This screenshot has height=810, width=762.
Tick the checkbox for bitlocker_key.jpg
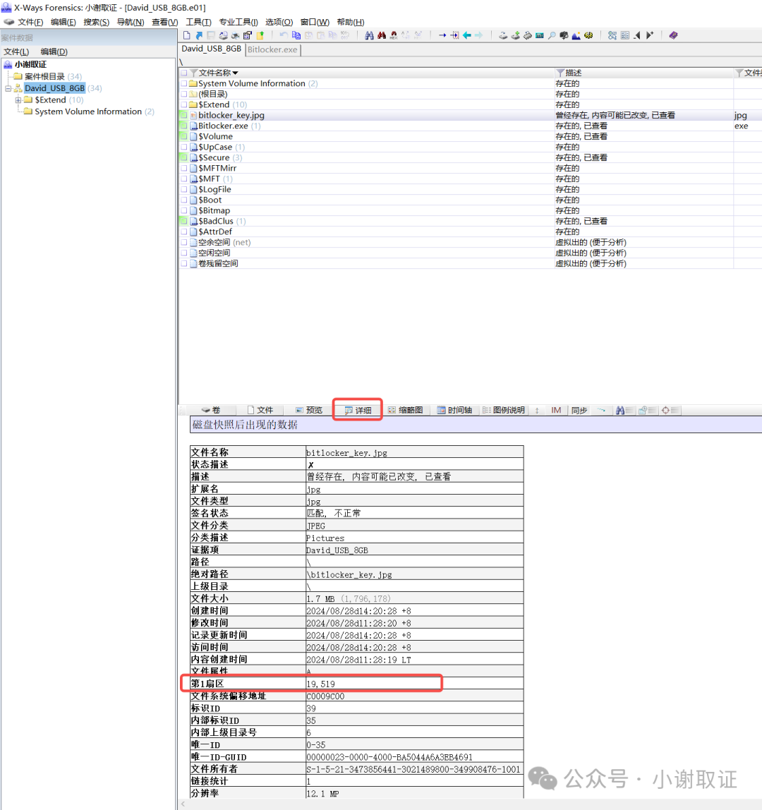(x=183, y=115)
